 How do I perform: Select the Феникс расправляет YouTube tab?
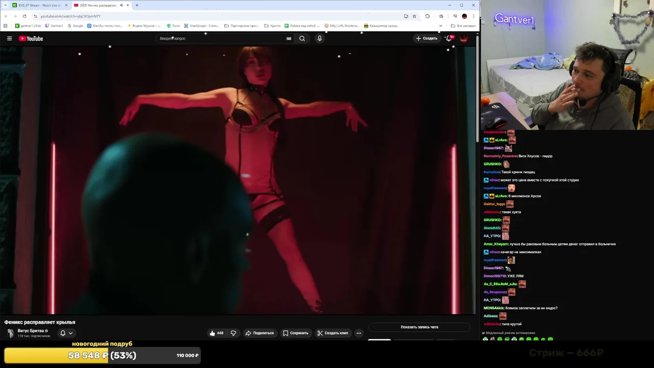(101, 5)
